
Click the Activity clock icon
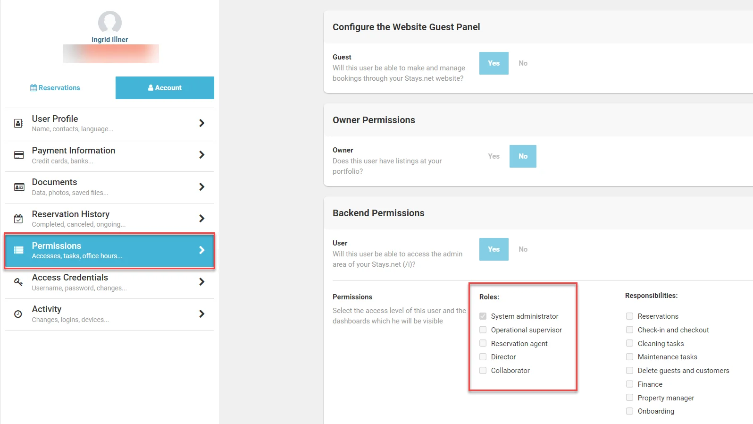point(18,314)
